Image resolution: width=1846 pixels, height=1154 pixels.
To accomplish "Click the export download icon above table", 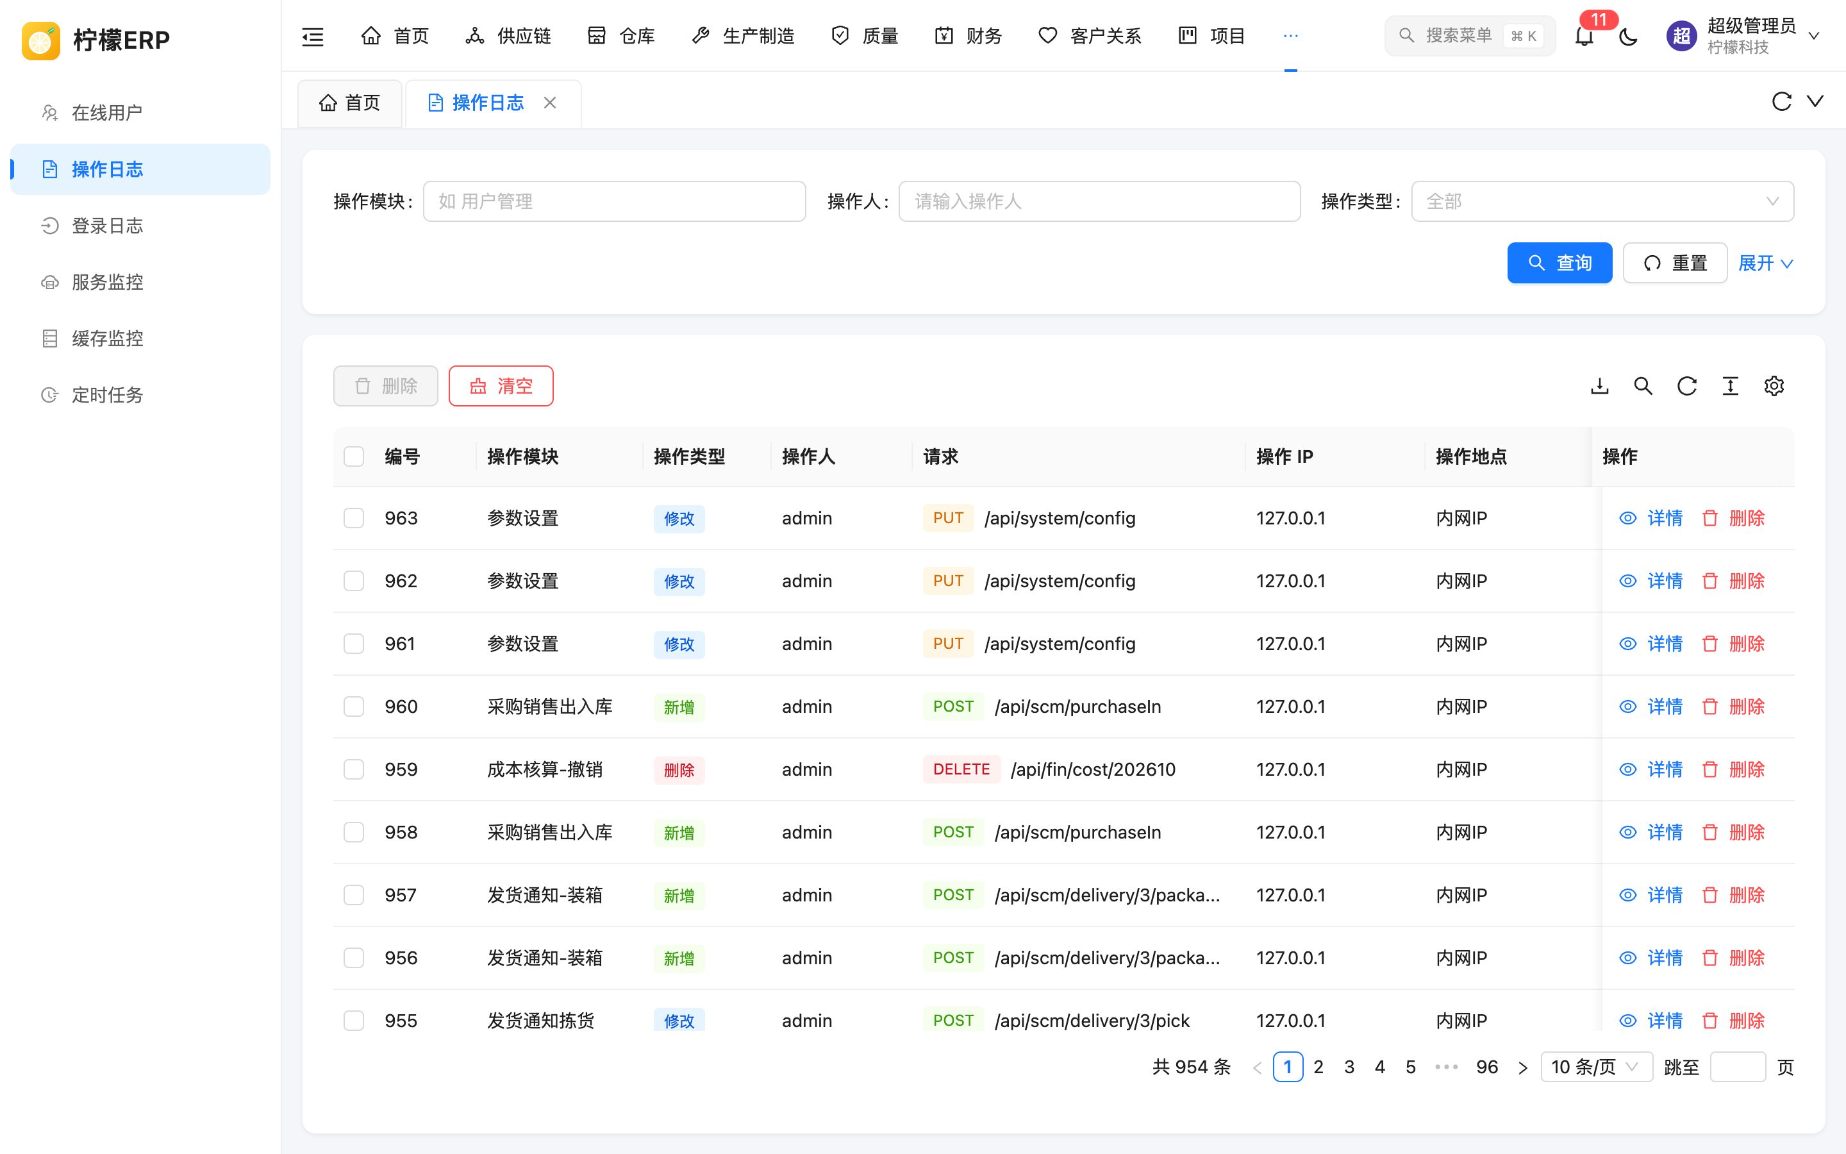I will [x=1600, y=386].
